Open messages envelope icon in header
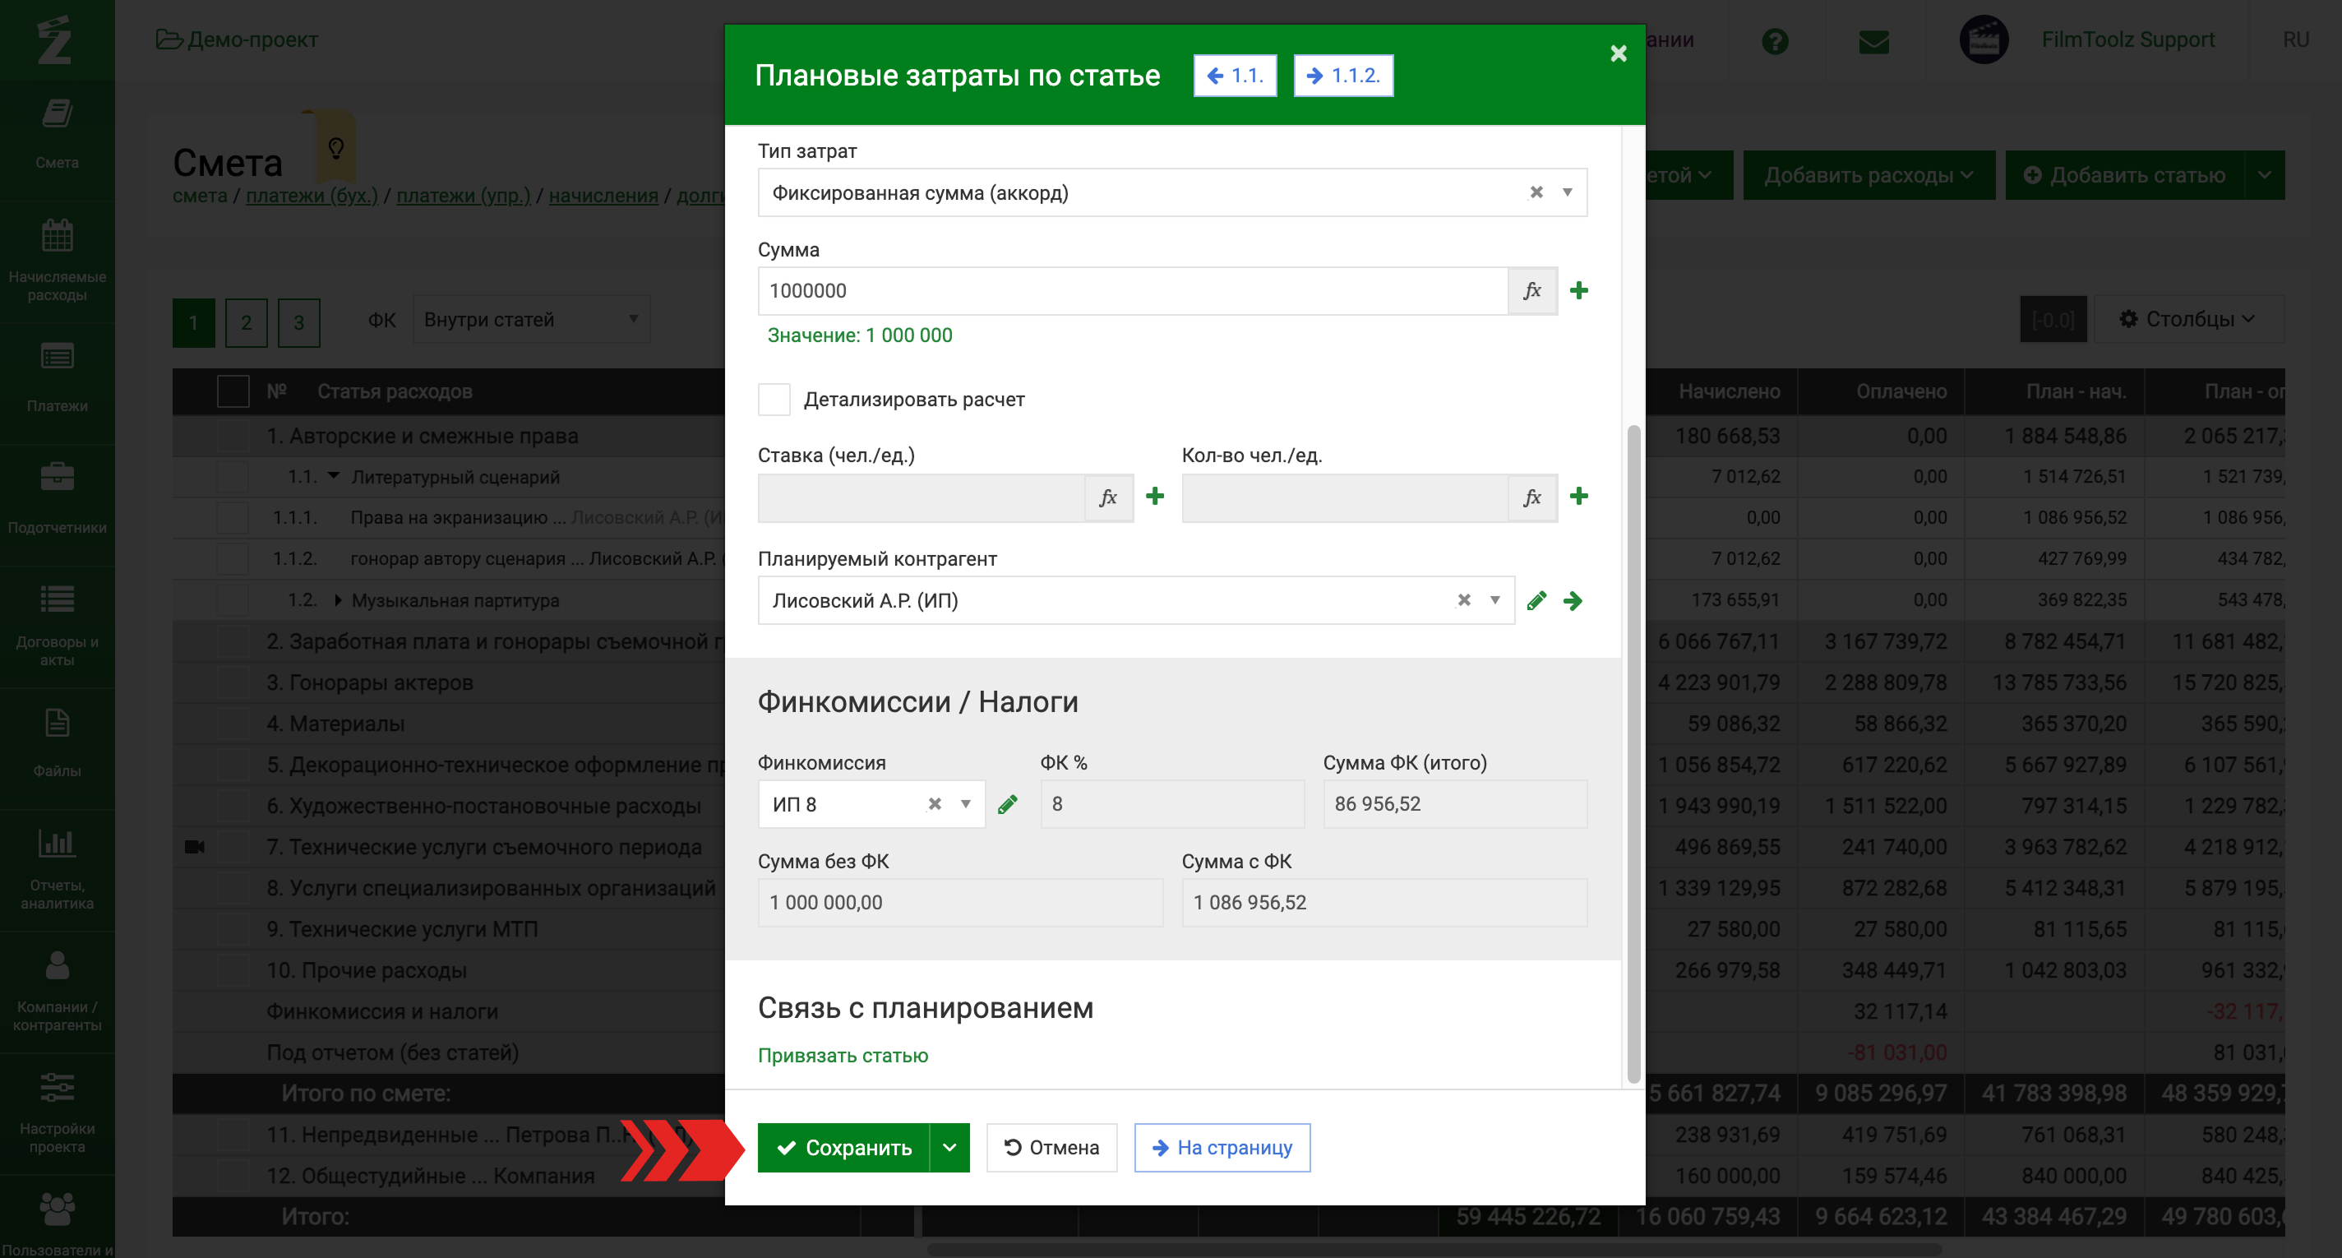 coord(1873,41)
